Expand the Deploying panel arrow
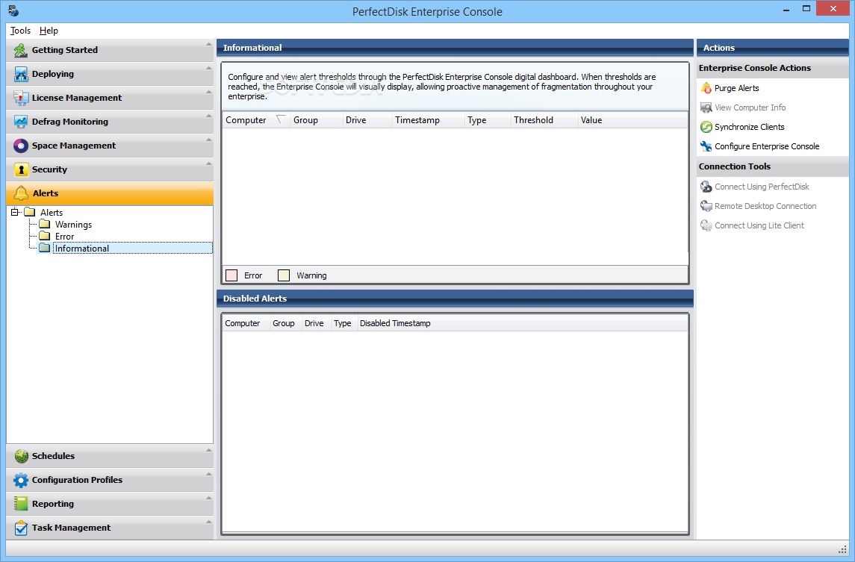 [209, 68]
